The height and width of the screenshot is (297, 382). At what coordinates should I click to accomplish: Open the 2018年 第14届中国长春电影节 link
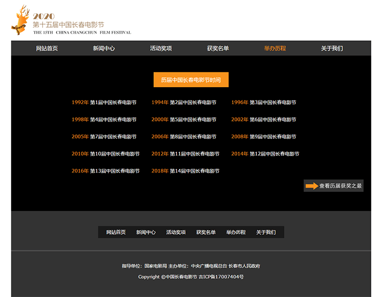pyautogui.click(x=185, y=171)
